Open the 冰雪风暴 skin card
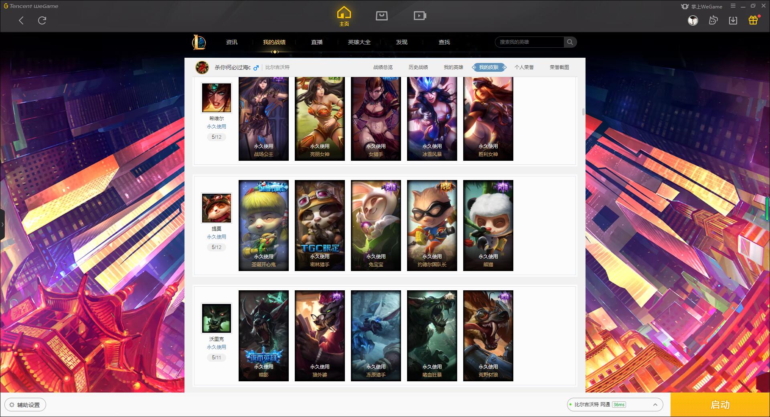The image size is (770, 417). (432, 119)
